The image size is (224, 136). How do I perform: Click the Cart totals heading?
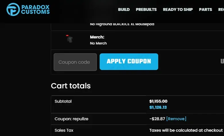(71, 86)
